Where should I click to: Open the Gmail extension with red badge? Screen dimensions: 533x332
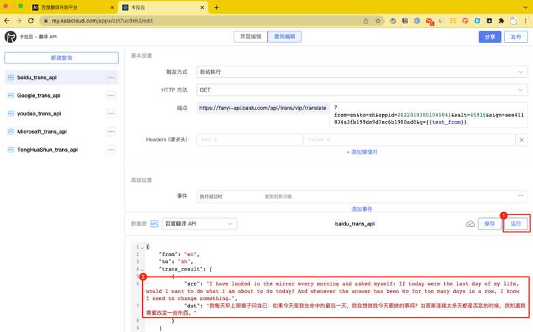pos(430,21)
